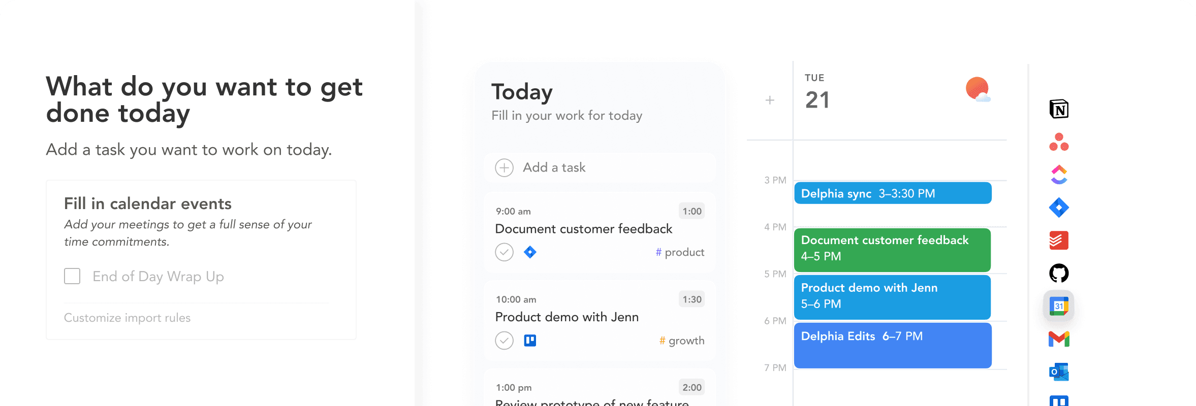
Task: Click the plus icon beside the calendar date
Action: click(770, 100)
